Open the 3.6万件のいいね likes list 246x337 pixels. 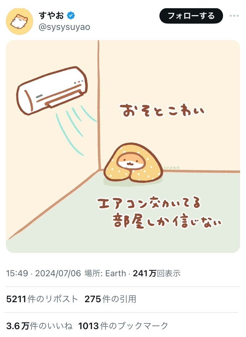39,326
